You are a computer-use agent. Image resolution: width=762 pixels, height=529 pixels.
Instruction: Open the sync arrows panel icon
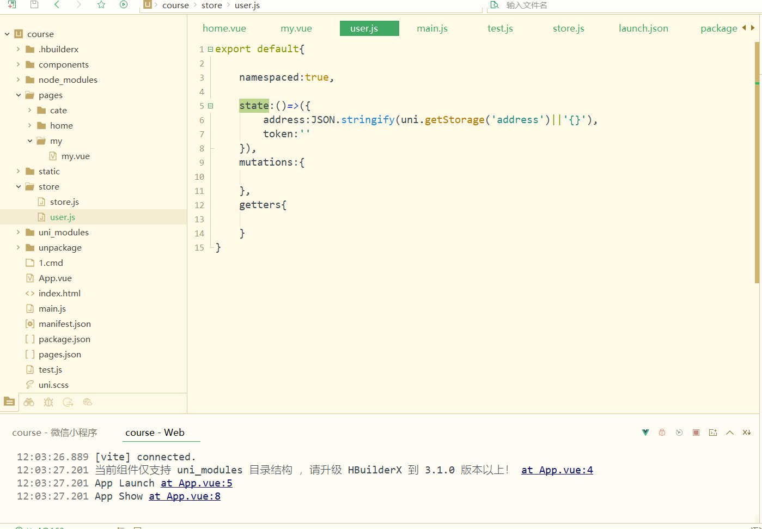pos(68,402)
